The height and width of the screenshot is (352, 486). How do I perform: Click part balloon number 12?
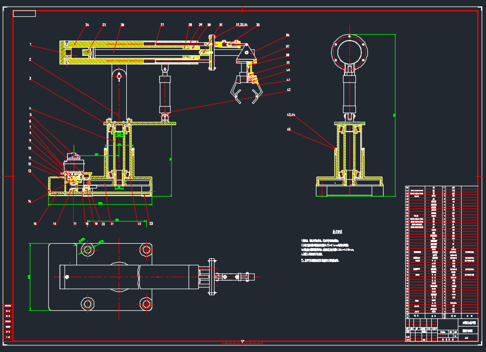click(30, 164)
